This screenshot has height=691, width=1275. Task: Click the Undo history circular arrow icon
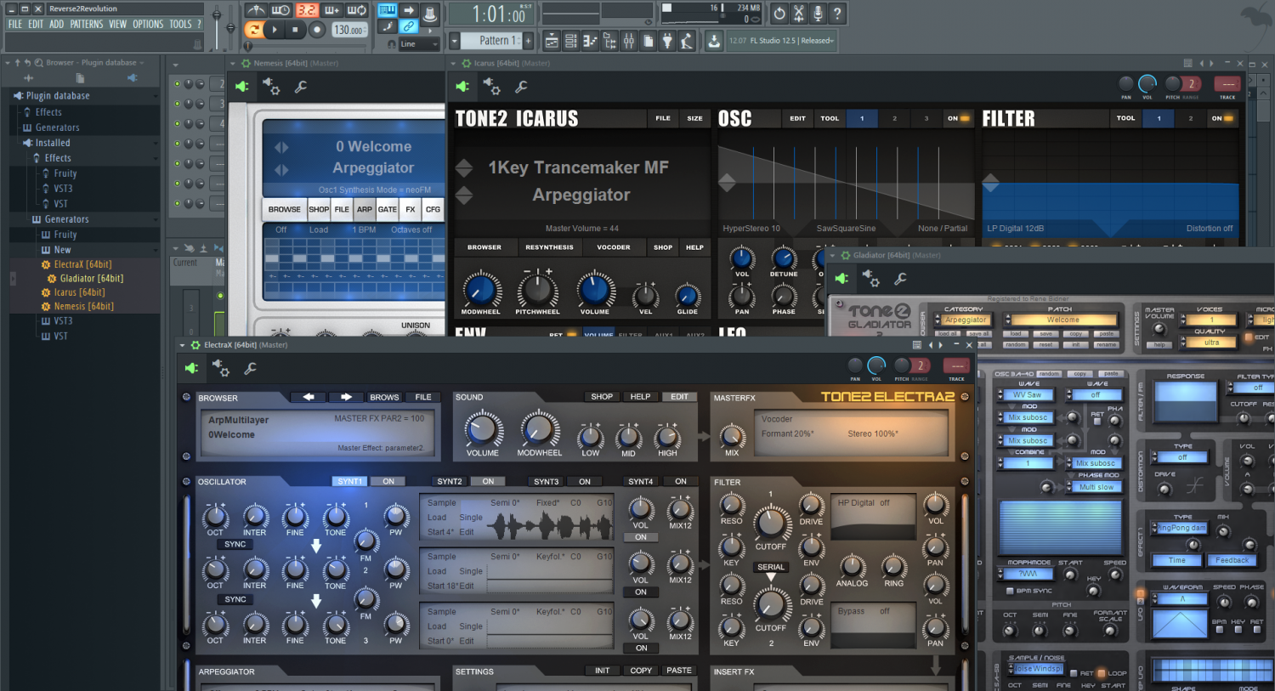779,13
